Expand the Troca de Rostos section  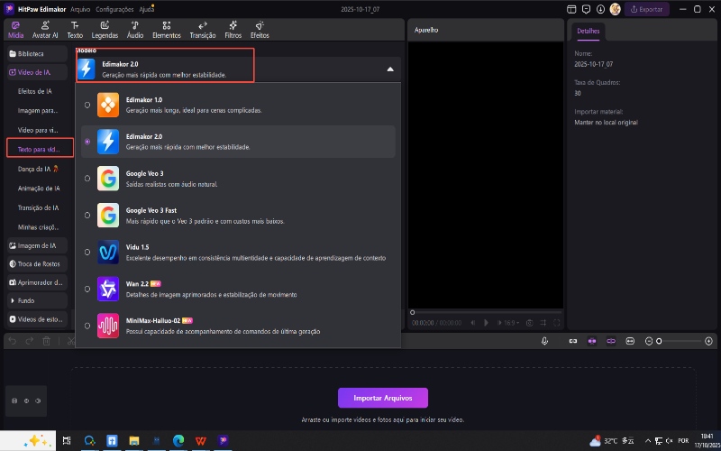(37, 264)
